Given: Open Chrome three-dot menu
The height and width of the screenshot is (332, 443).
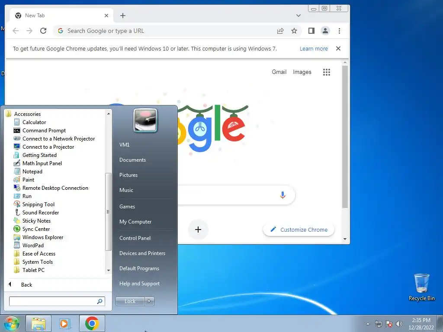Looking at the screenshot, I should pyautogui.click(x=339, y=31).
